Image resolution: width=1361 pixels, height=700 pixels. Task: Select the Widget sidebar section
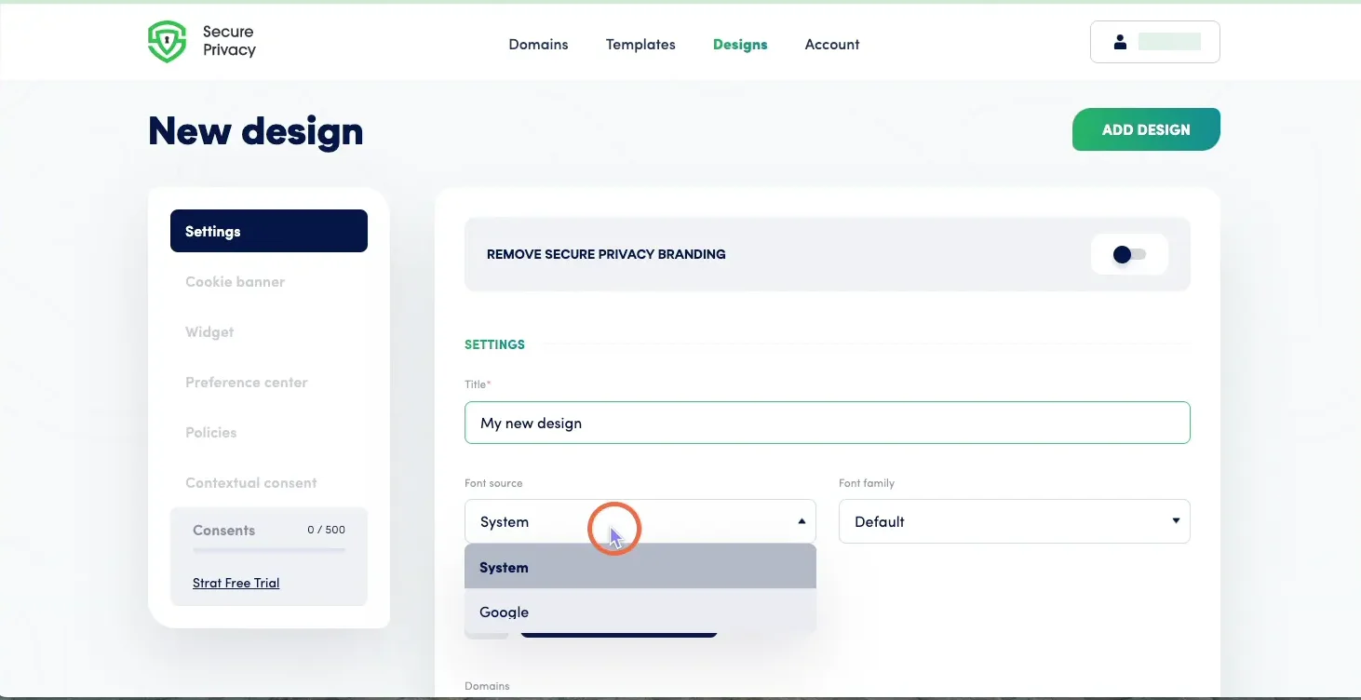coord(209,331)
